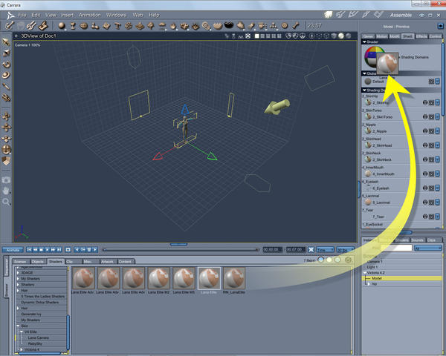Open the Time dropdown on timeline bar
Viewport: 446px width, 356px height.
(325, 249)
